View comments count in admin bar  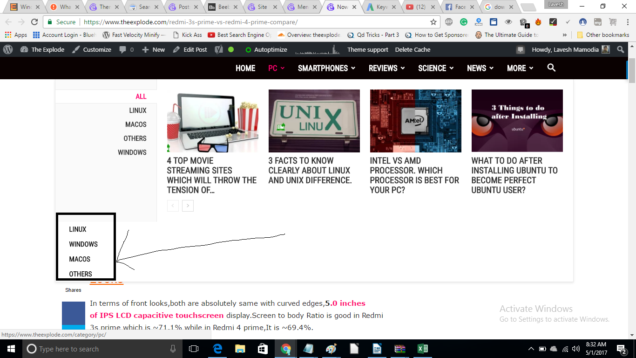[x=127, y=49]
